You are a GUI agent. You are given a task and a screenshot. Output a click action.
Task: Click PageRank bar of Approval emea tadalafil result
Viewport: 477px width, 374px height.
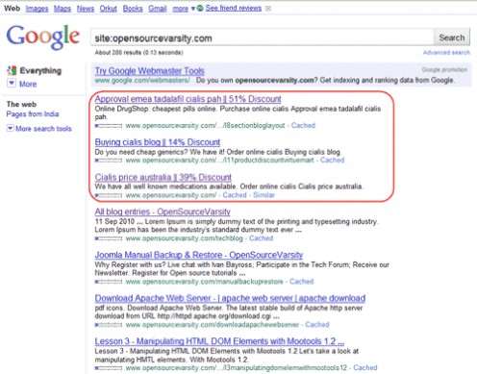click(109, 126)
